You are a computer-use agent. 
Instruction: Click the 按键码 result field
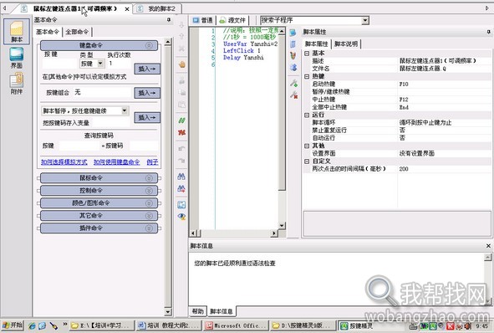(144, 146)
